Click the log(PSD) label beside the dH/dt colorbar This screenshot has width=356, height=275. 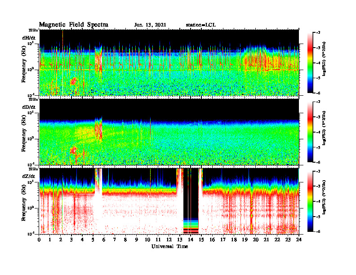(x=324, y=59)
